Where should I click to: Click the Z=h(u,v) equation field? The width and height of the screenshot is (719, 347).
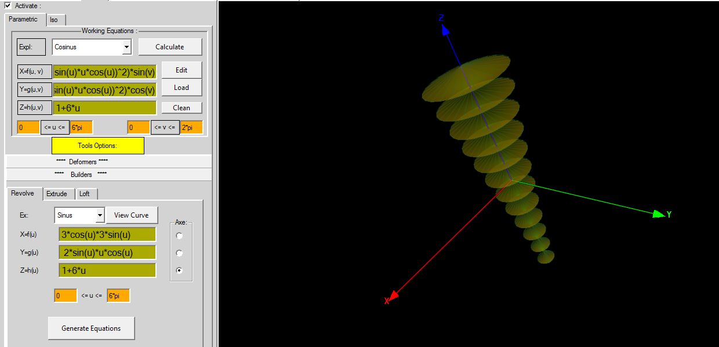coord(104,108)
